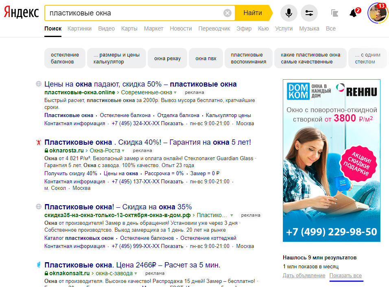Expand the dropdown arrow after окна-с-завода

tap(136, 274)
